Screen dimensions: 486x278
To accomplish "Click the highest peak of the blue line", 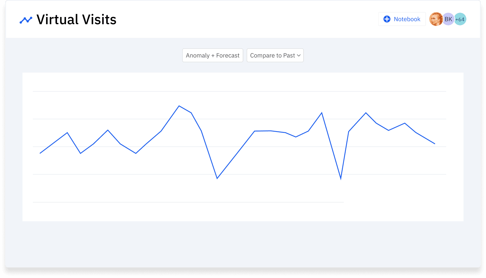I will (179, 106).
